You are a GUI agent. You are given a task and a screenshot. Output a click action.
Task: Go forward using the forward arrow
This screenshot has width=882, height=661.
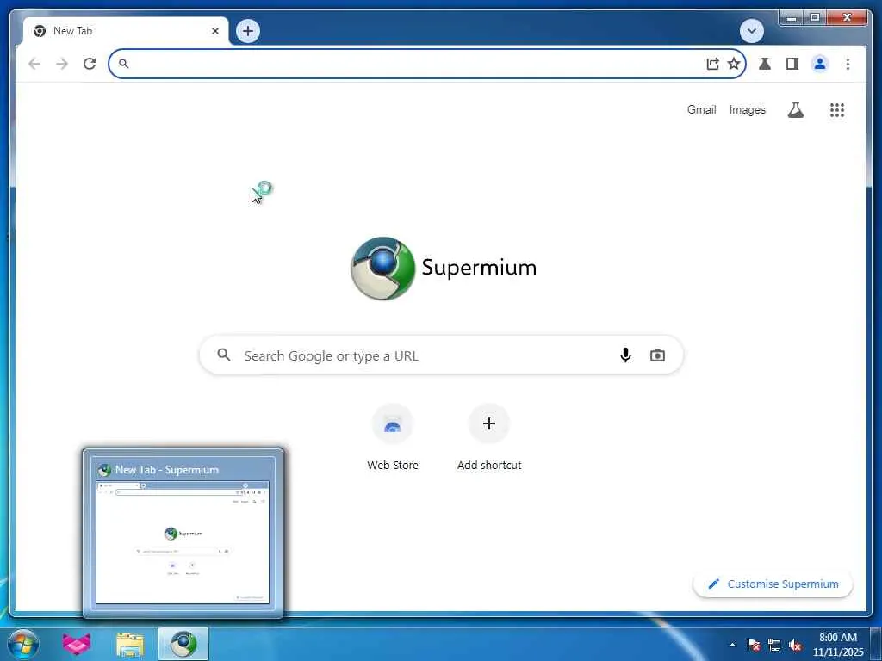(x=62, y=64)
